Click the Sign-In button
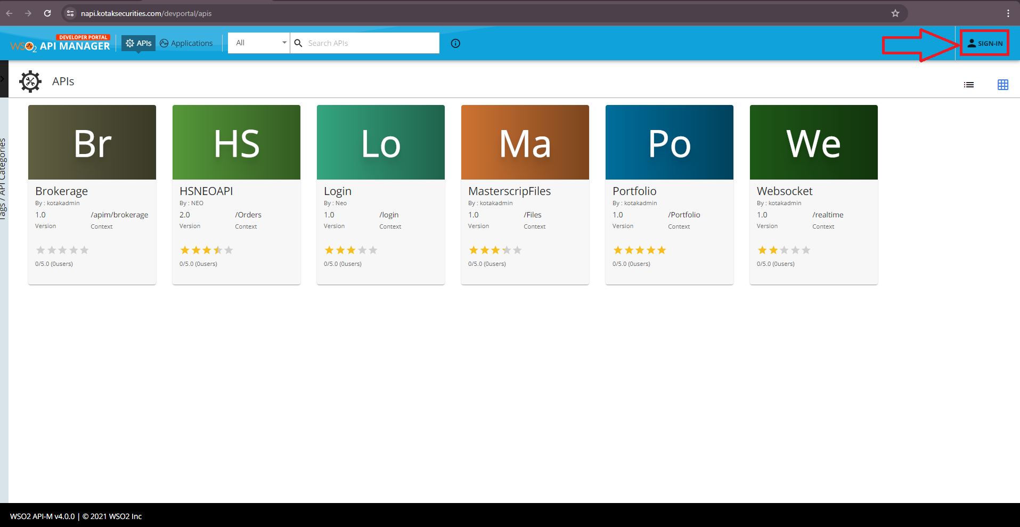 (x=984, y=43)
